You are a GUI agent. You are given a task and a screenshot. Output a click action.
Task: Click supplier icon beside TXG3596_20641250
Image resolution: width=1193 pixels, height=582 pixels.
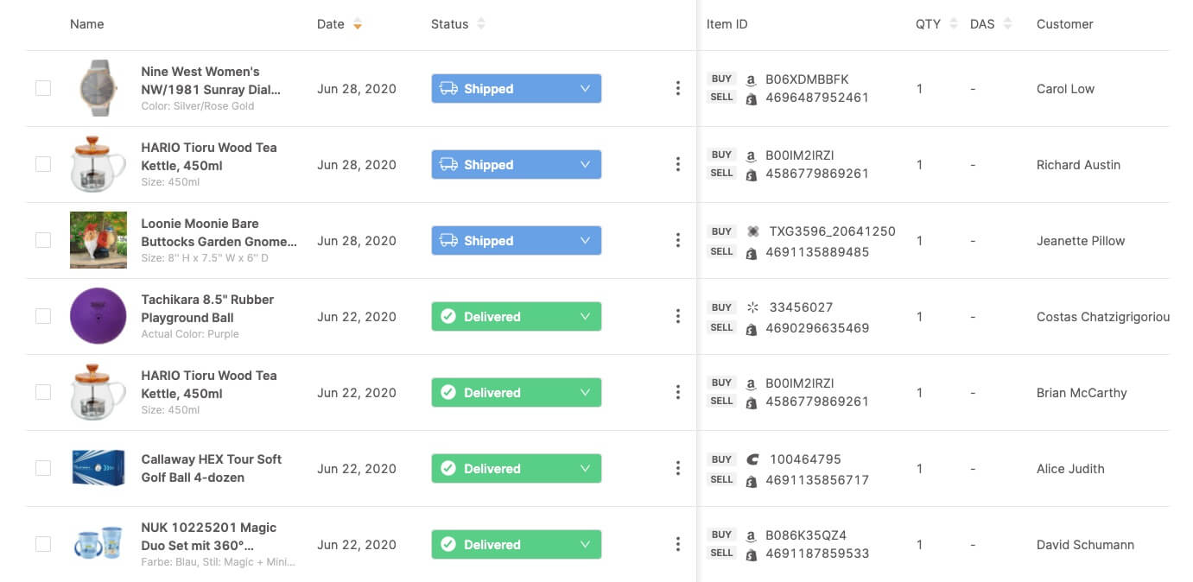pos(752,231)
